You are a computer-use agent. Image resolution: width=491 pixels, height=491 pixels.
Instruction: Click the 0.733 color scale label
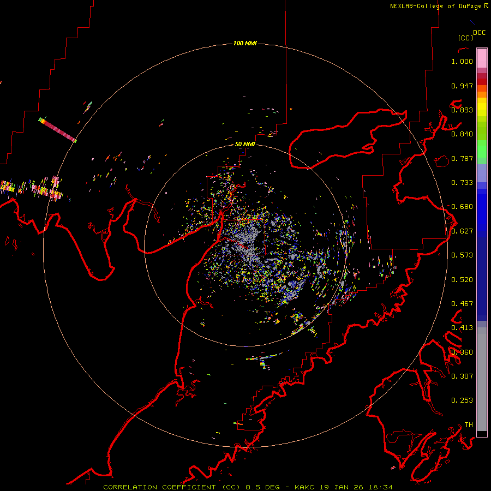462,183
